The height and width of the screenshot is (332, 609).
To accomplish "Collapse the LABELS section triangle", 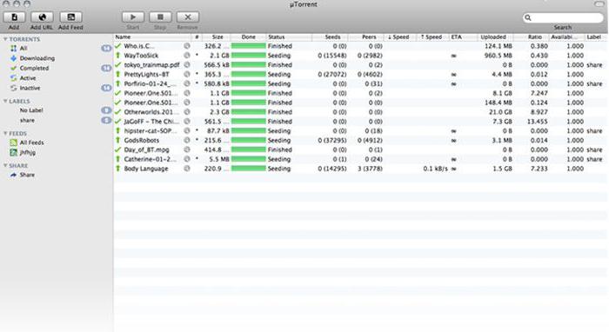I will point(5,101).
